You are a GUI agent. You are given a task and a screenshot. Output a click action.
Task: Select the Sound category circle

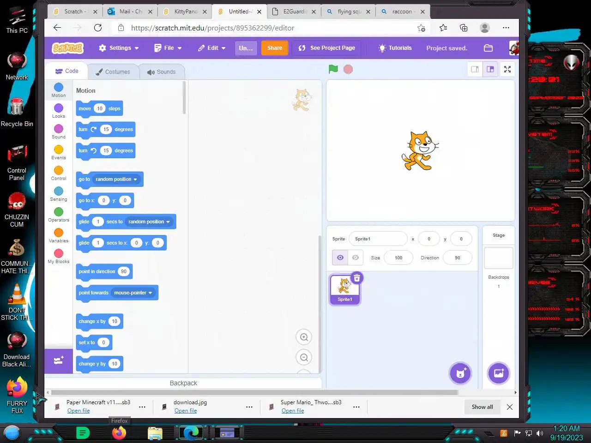[x=59, y=129]
